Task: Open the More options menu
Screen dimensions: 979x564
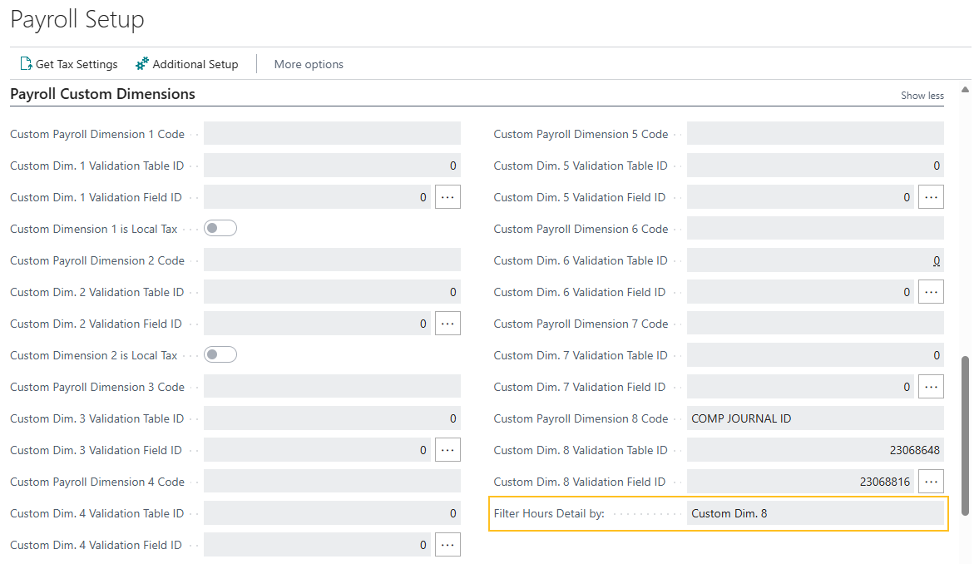Action: (x=309, y=63)
